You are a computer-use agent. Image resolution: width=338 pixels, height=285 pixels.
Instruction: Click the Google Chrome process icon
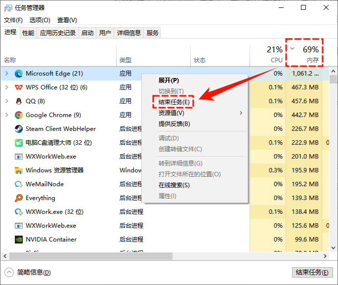(19, 115)
